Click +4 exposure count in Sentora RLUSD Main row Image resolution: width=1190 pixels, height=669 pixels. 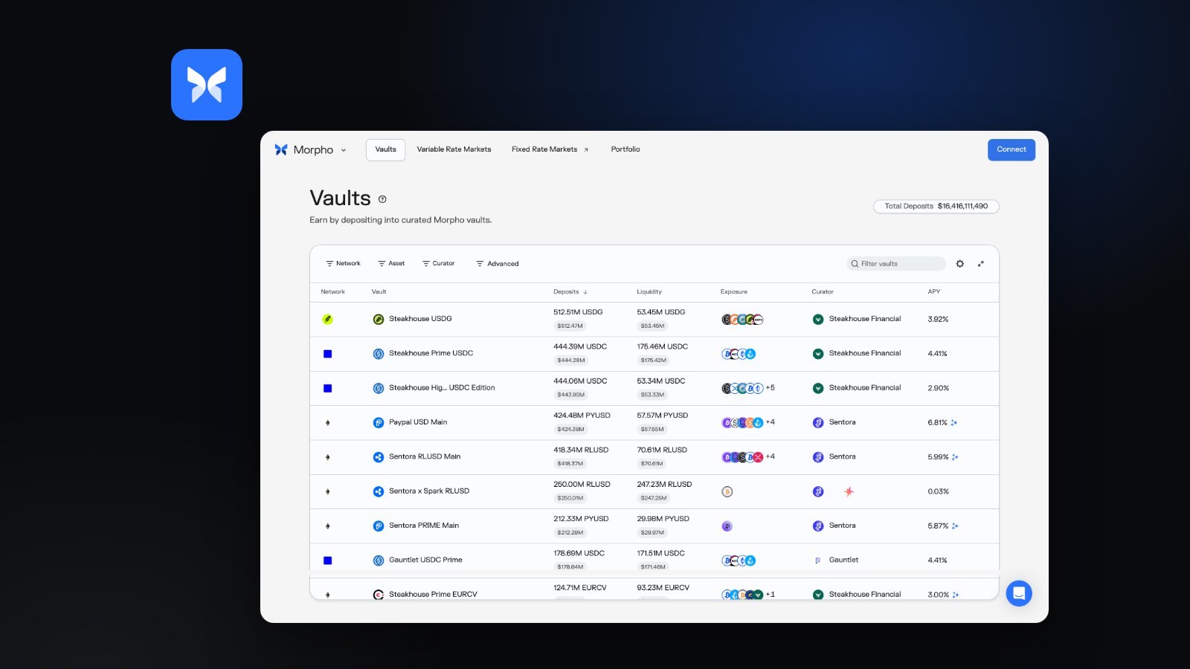point(771,457)
